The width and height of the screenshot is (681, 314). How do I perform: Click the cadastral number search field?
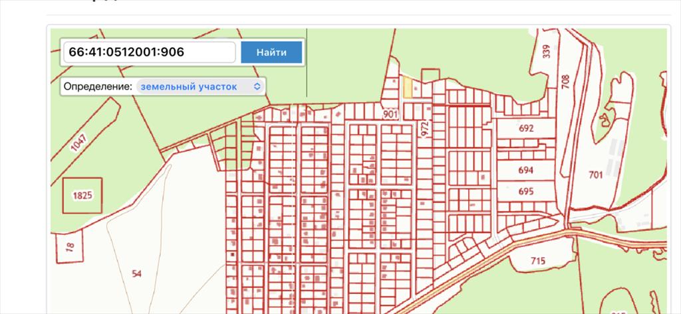[x=148, y=52]
